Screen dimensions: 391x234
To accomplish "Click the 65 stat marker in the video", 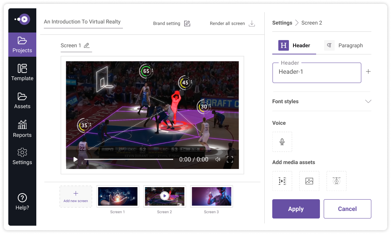I will point(146,71).
